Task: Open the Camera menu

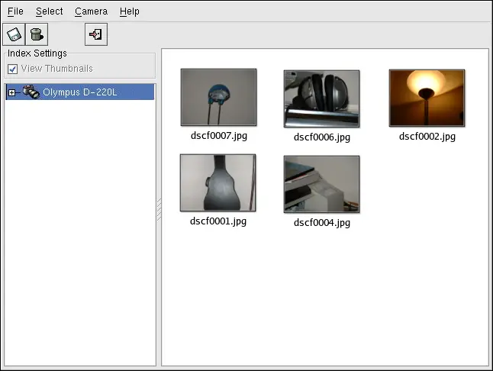Action: pyautogui.click(x=91, y=11)
